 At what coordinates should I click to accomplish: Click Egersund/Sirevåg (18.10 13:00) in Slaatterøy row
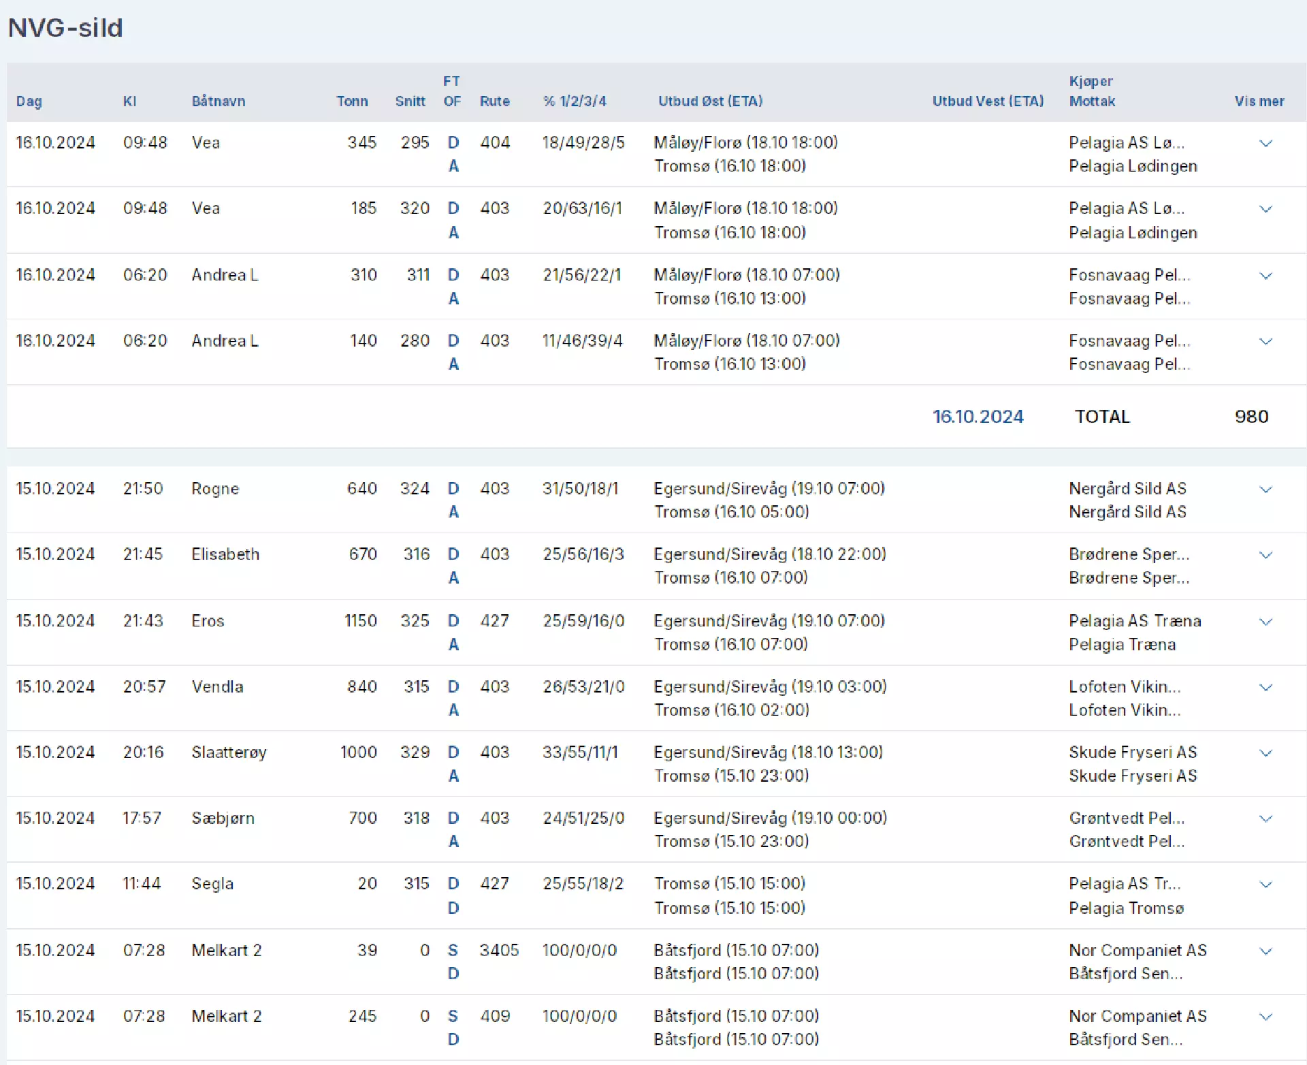click(x=769, y=752)
